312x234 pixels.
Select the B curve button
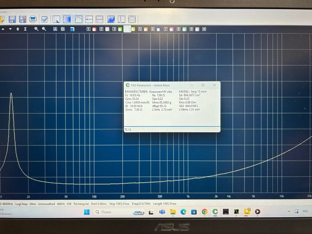pyautogui.click(x=63, y=29)
